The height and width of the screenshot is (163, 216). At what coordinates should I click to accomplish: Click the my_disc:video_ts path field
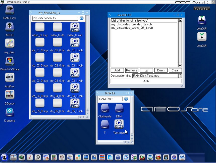pyautogui.click(x=55, y=18)
